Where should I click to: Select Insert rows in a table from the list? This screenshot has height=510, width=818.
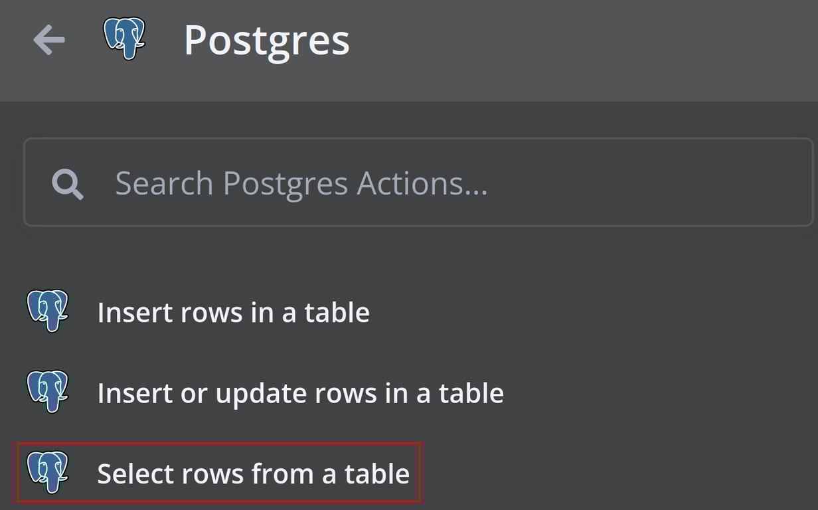tap(233, 312)
